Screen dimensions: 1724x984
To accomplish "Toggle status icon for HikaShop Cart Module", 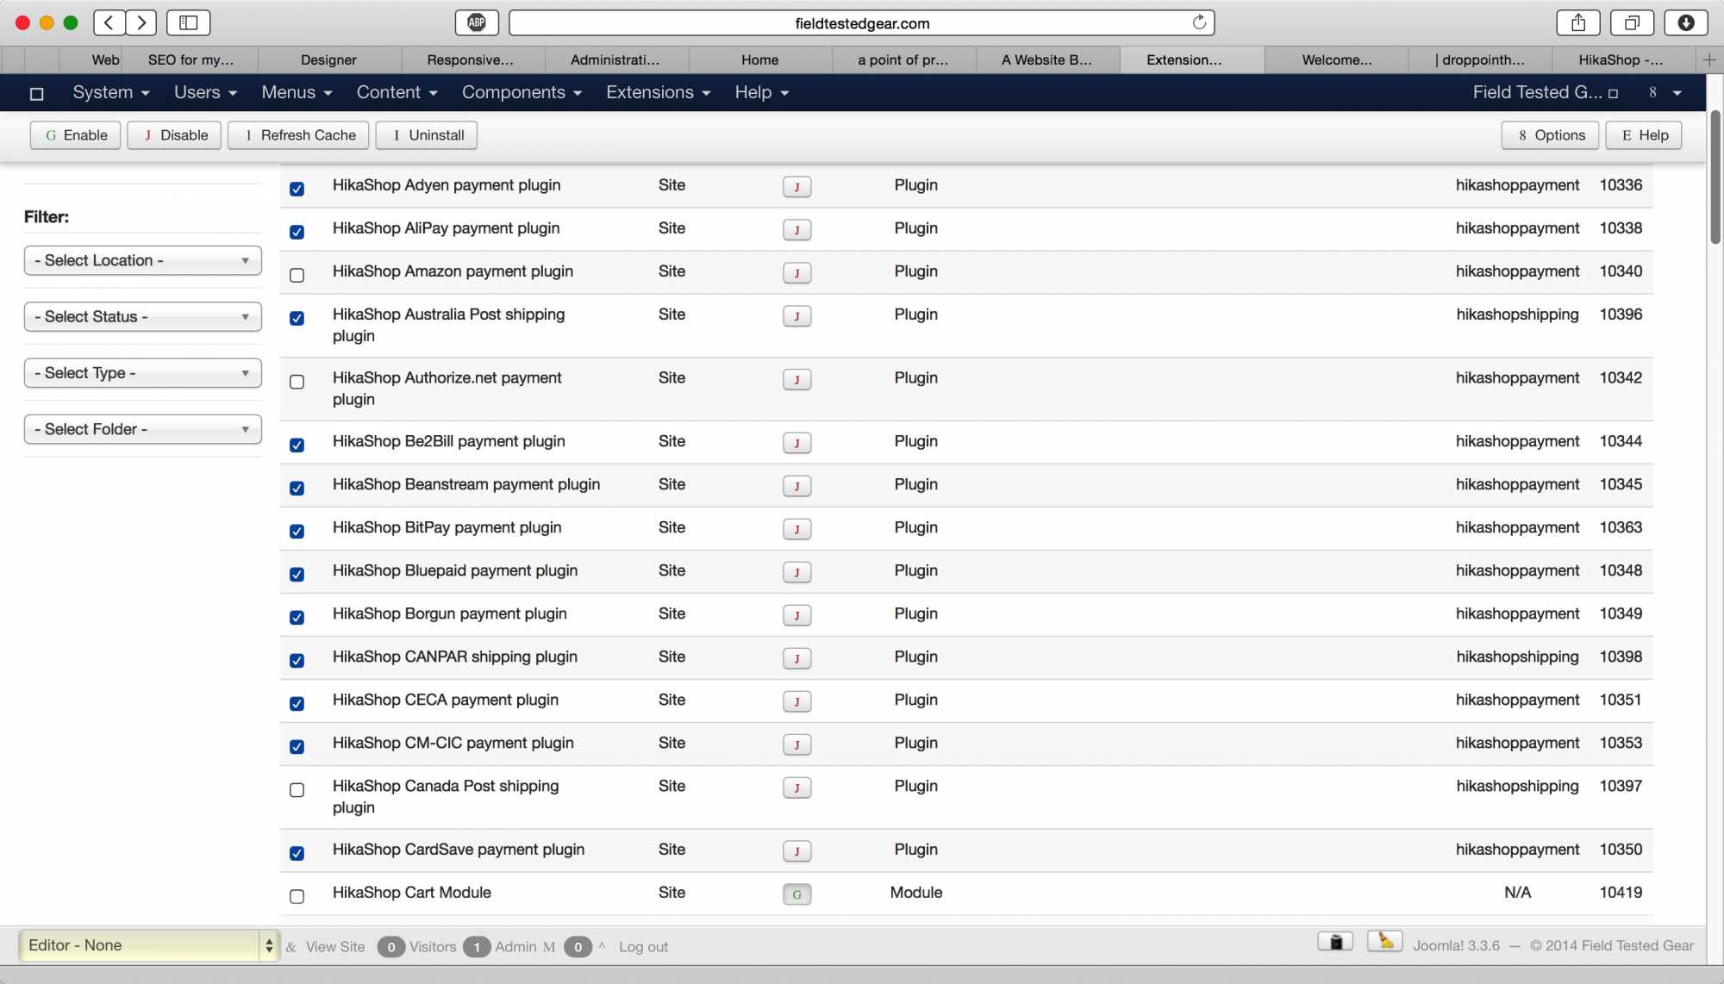I will (796, 894).
